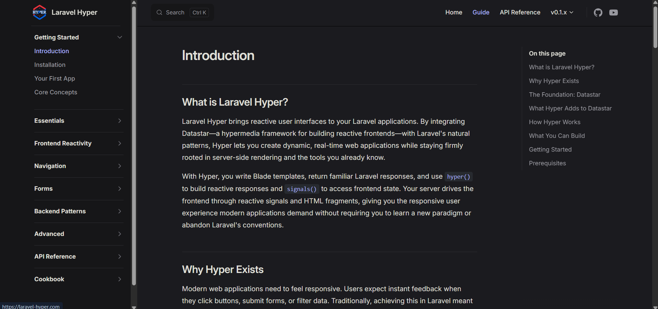Image resolution: width=658 pixels, height=309 pixels.
Task: Jump to Prerequisites section
Action: click(x=548, y=163)
